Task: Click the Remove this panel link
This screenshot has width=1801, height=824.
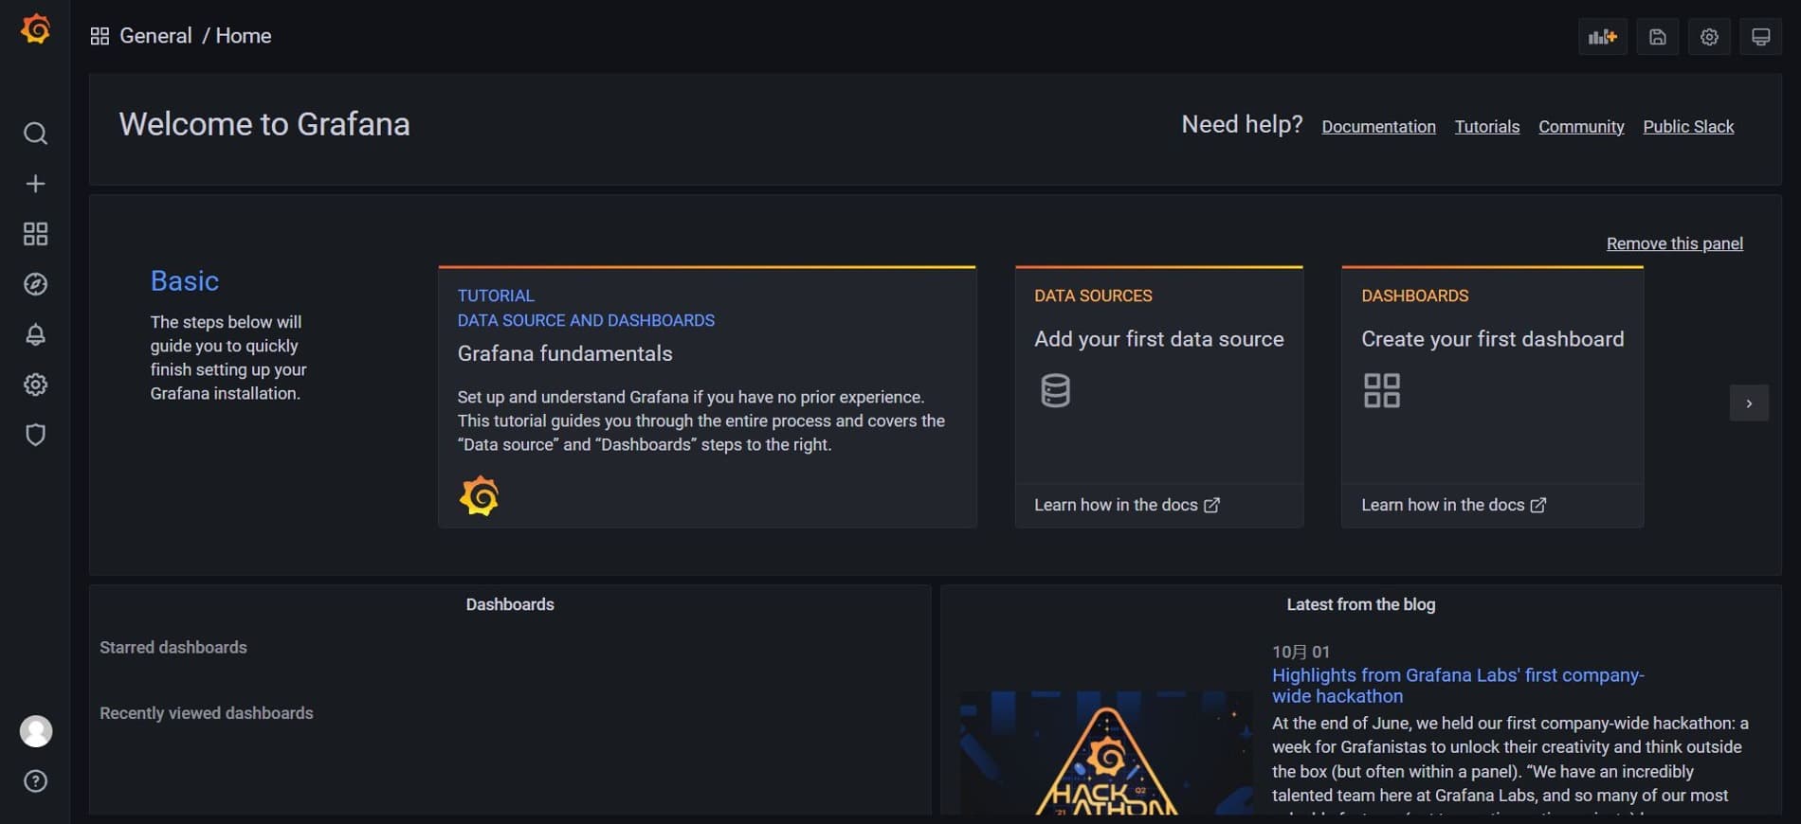Action: point(1674,243)
